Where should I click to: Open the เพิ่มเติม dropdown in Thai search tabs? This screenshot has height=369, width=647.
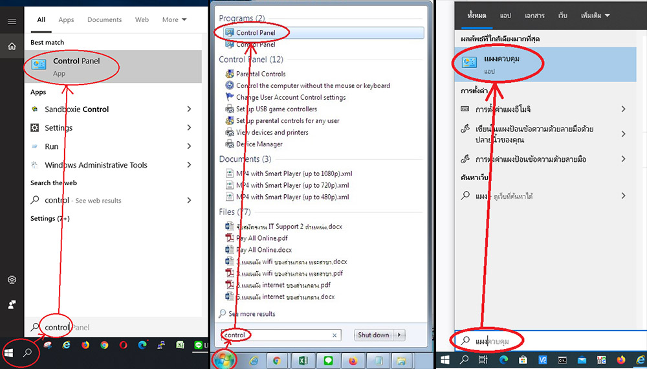(595, 16)
